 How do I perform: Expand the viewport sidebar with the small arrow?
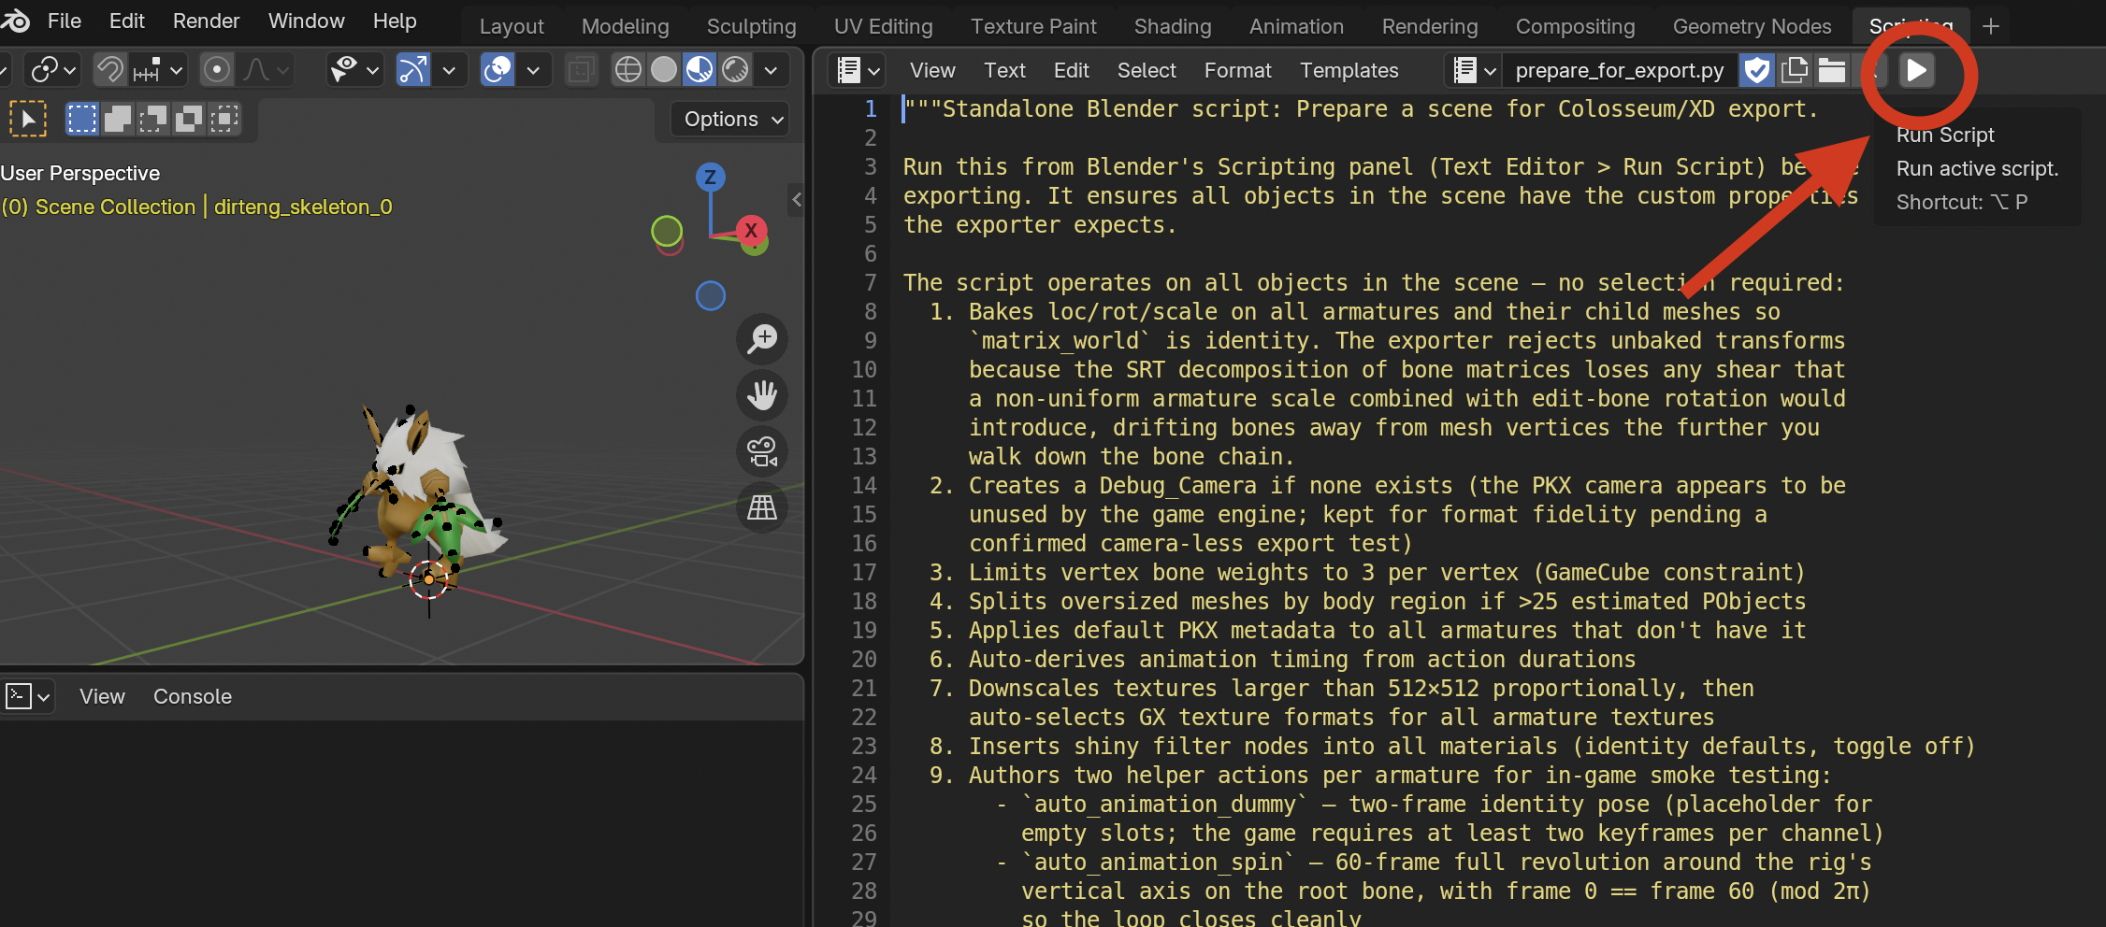[x=796, y=199]
